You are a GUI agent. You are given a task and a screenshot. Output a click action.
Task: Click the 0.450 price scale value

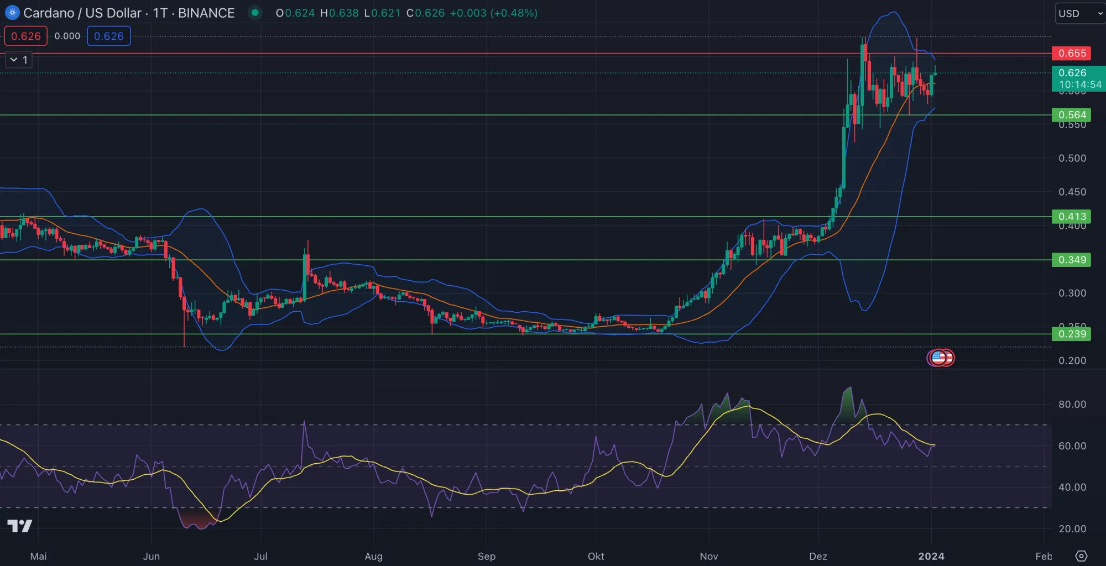point(1072,192)
